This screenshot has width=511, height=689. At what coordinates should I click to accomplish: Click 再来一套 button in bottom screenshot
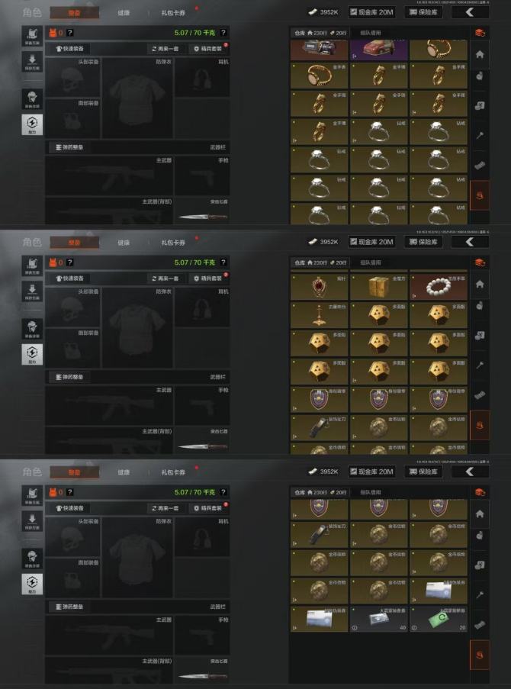tap(166, 508)
